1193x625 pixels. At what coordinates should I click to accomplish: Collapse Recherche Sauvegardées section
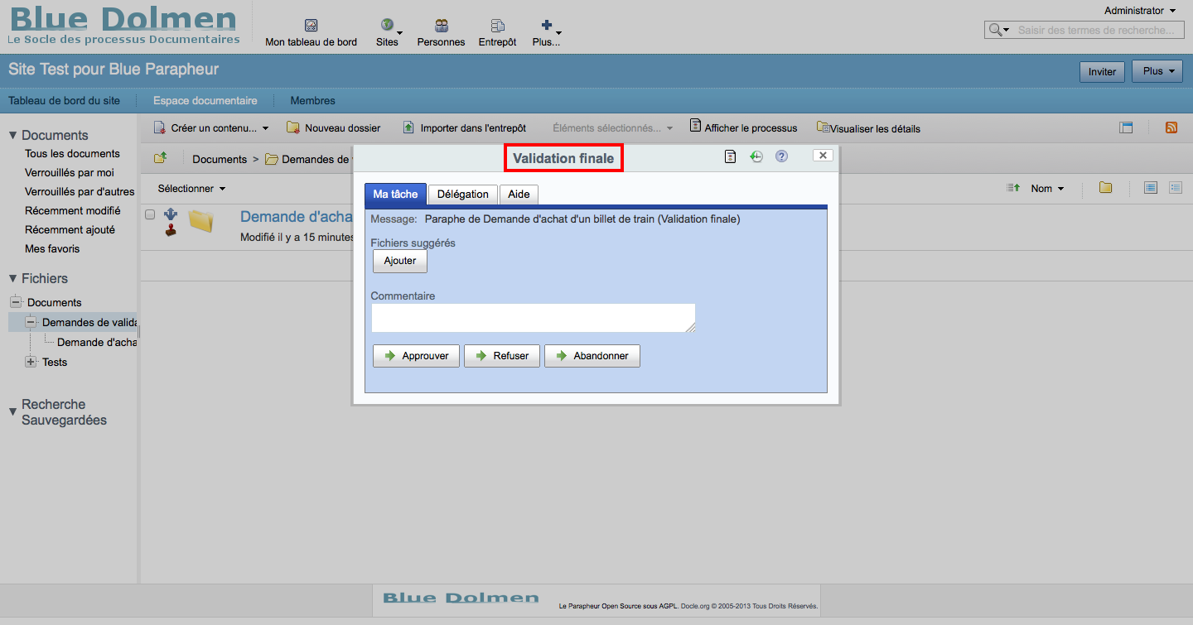click(x=12, y=411)
